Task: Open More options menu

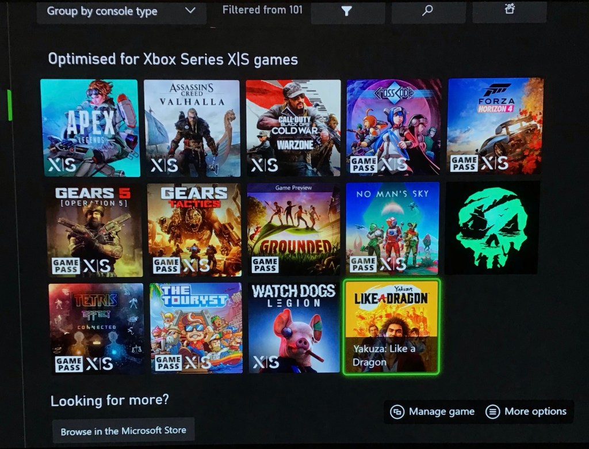Action: 526,412
